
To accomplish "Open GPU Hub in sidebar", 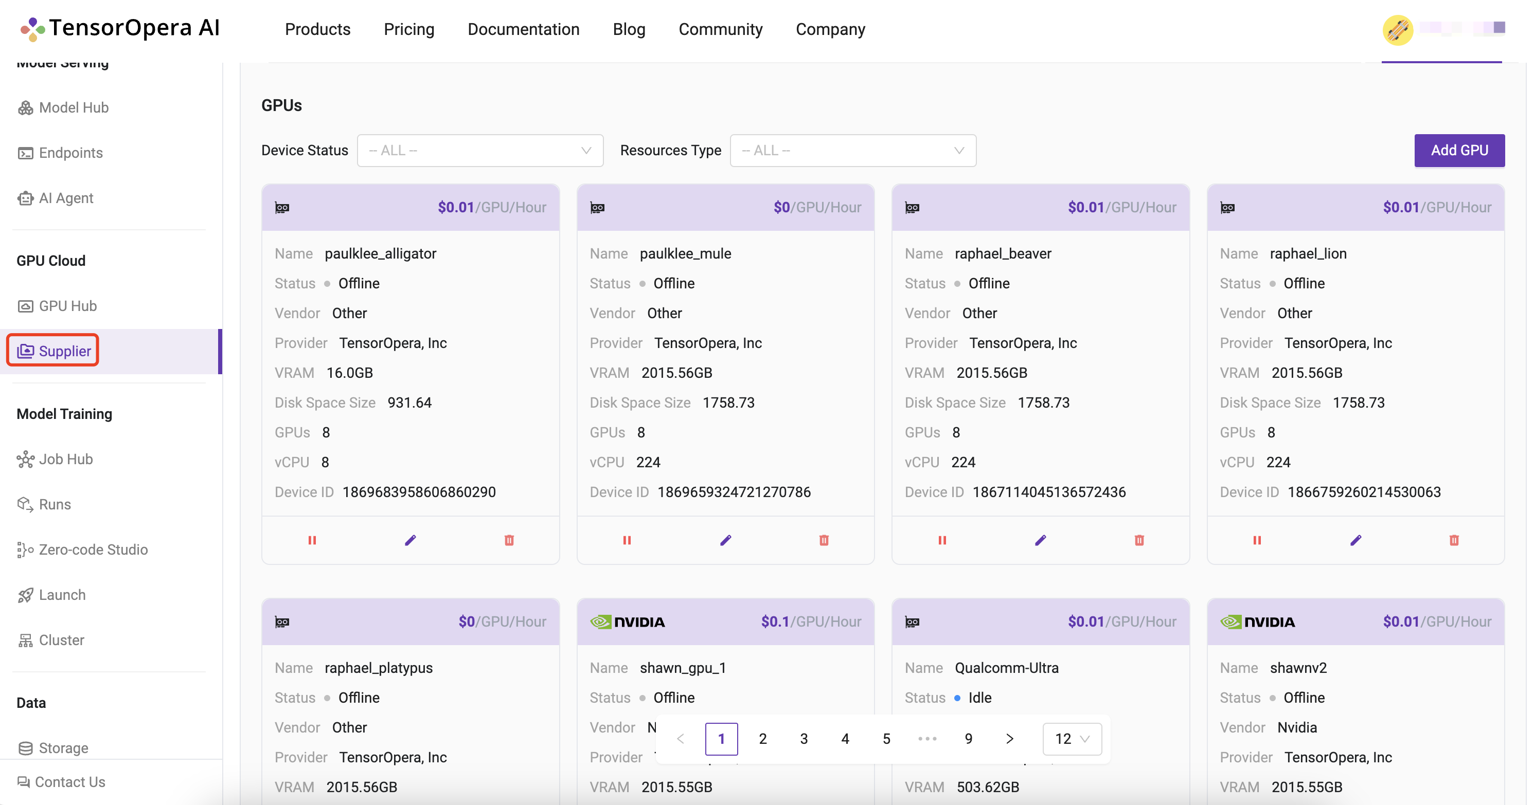I will tap(57, 306).
